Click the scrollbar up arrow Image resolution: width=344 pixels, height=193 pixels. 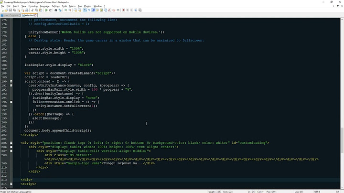(x=342, y=20)
